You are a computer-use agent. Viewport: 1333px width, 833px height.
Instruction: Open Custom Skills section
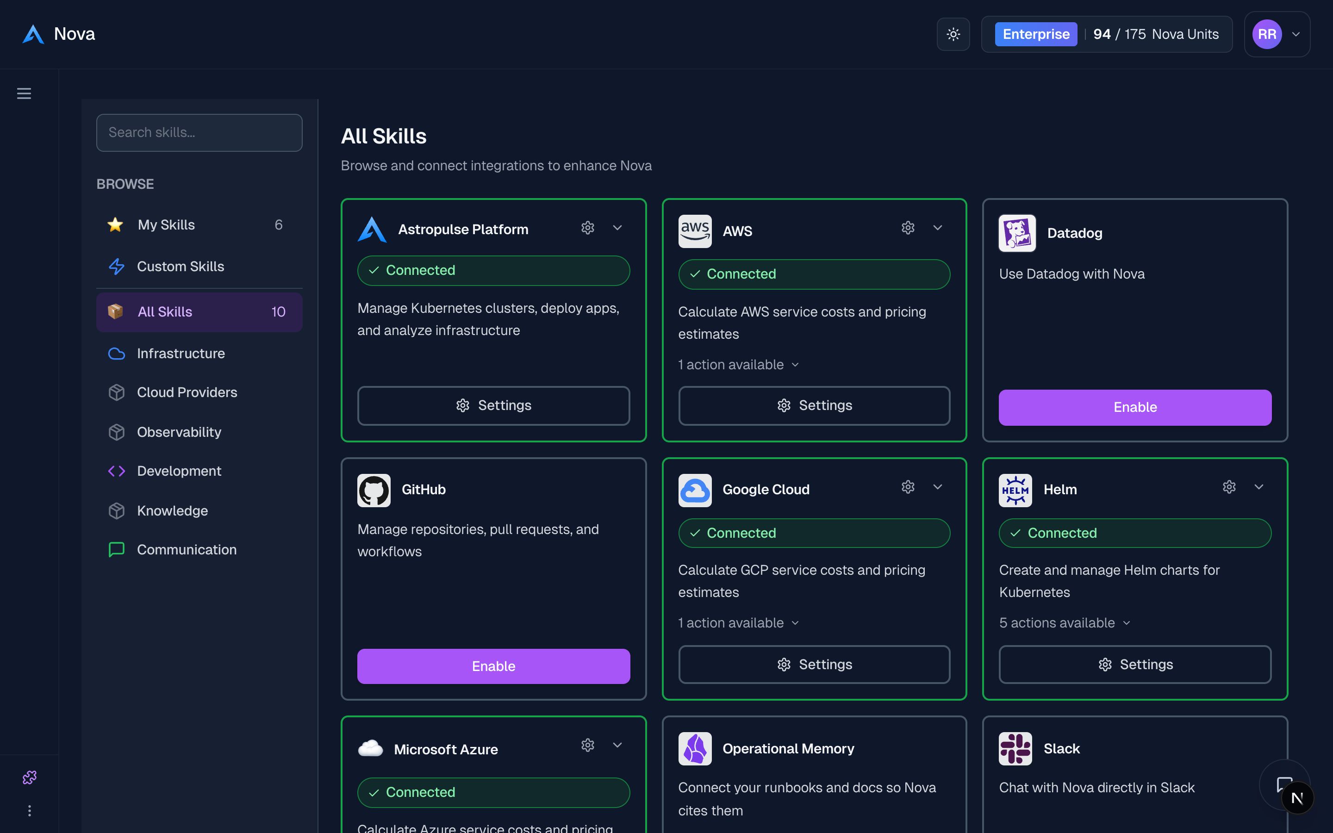[x=199, y=267]
